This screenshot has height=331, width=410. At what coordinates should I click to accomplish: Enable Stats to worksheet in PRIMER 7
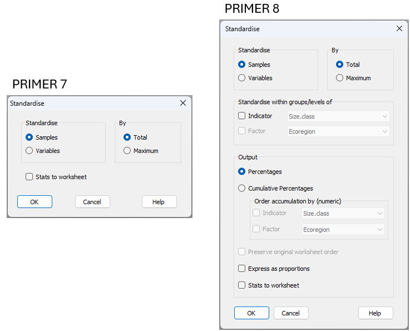(x=29, y=177)
